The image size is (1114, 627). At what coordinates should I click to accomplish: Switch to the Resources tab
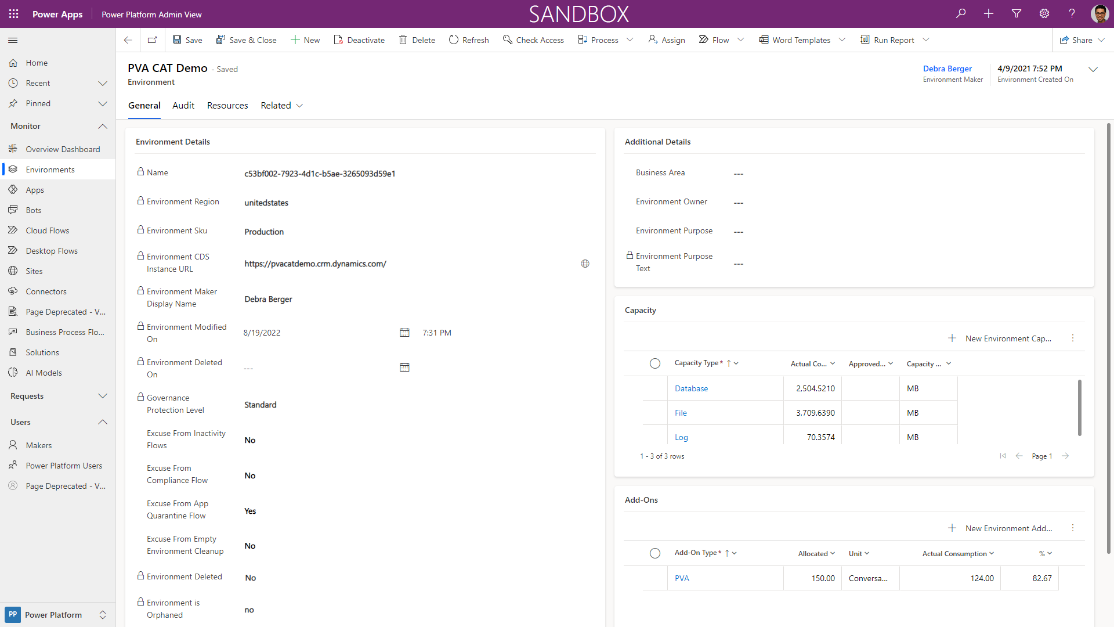227,106
